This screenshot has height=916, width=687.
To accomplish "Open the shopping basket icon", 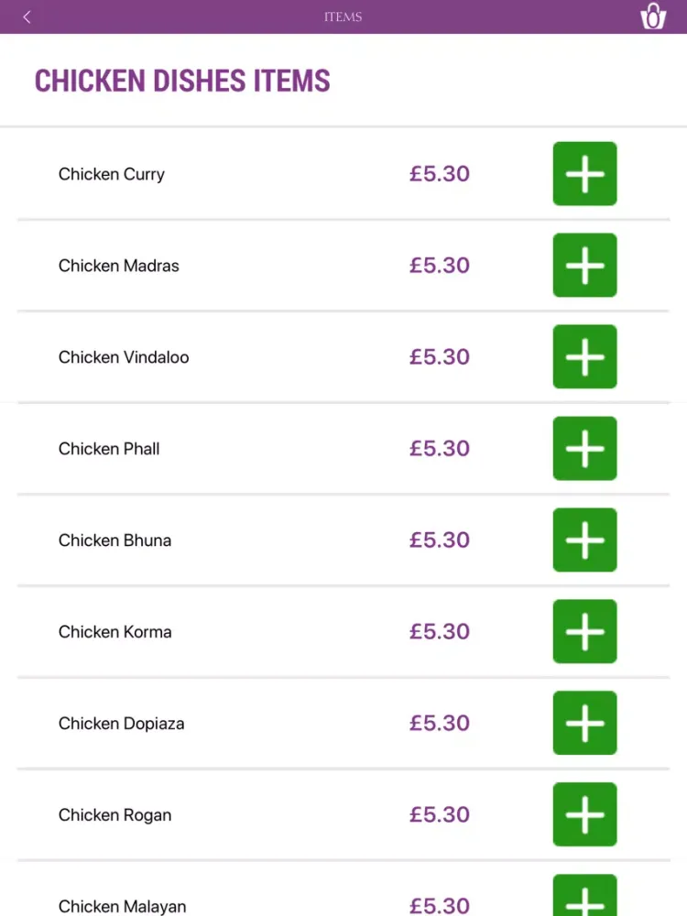I will tap(653, 16).
